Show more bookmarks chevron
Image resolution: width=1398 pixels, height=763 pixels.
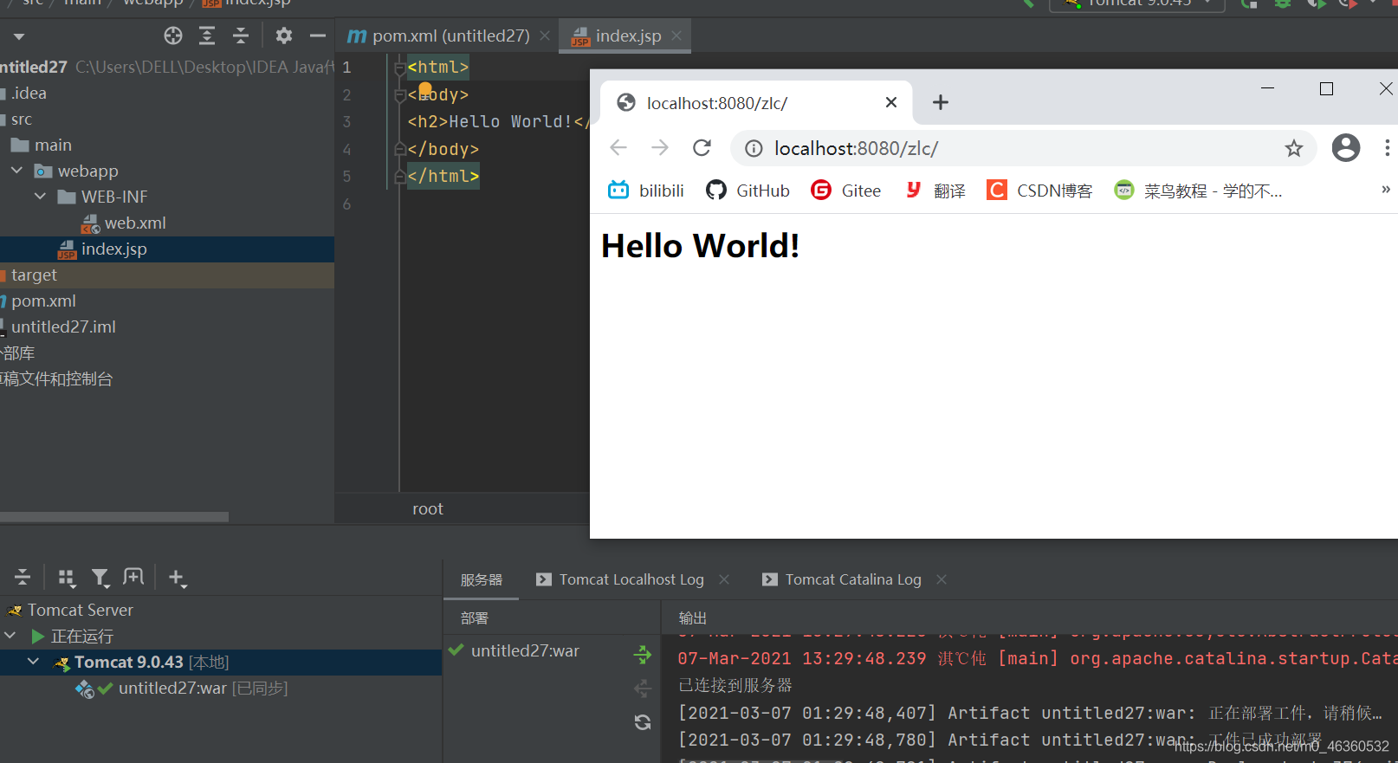click(x=1385, y=190)
